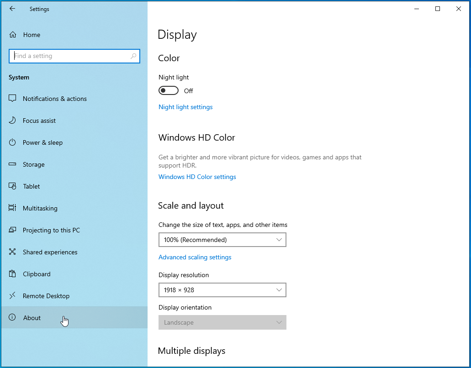Click the Home house icon
The height and width of the screenshot is (368, 471).
[13, 35]
